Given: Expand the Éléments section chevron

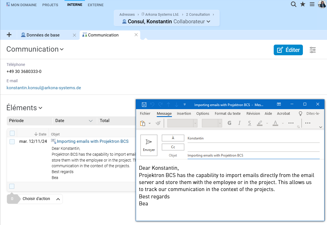Looking at the screenshot, I should [x=40, y=108].
